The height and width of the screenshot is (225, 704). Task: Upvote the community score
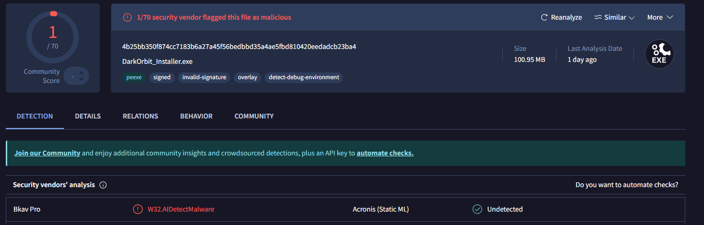pyautogui.click(x=82, y=72)
